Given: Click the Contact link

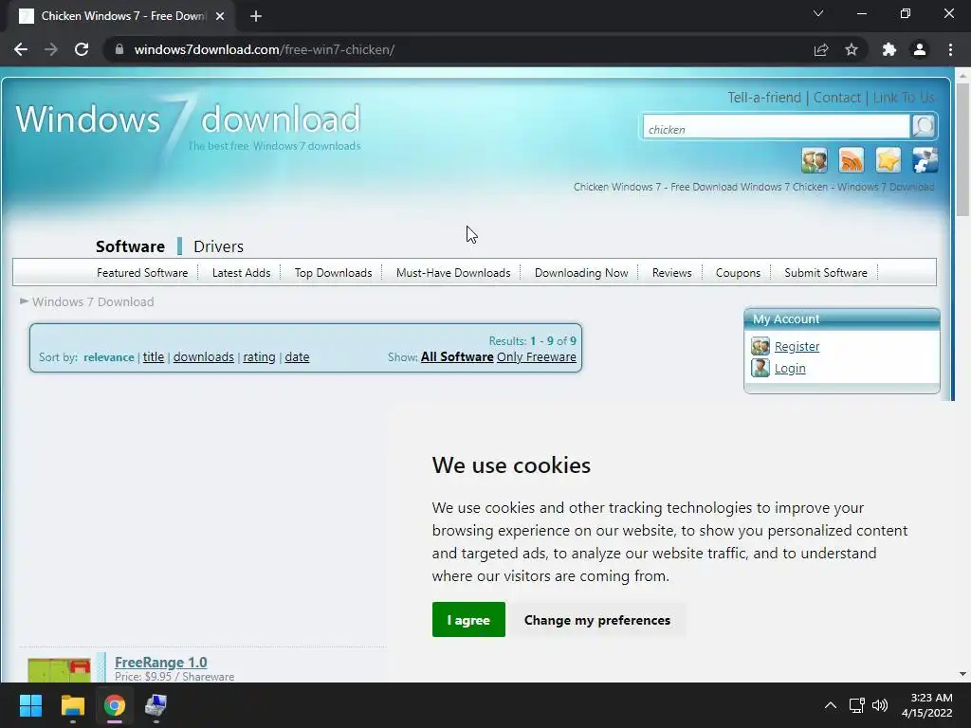Looking at the screenshot, I should (x=836, y=98).
